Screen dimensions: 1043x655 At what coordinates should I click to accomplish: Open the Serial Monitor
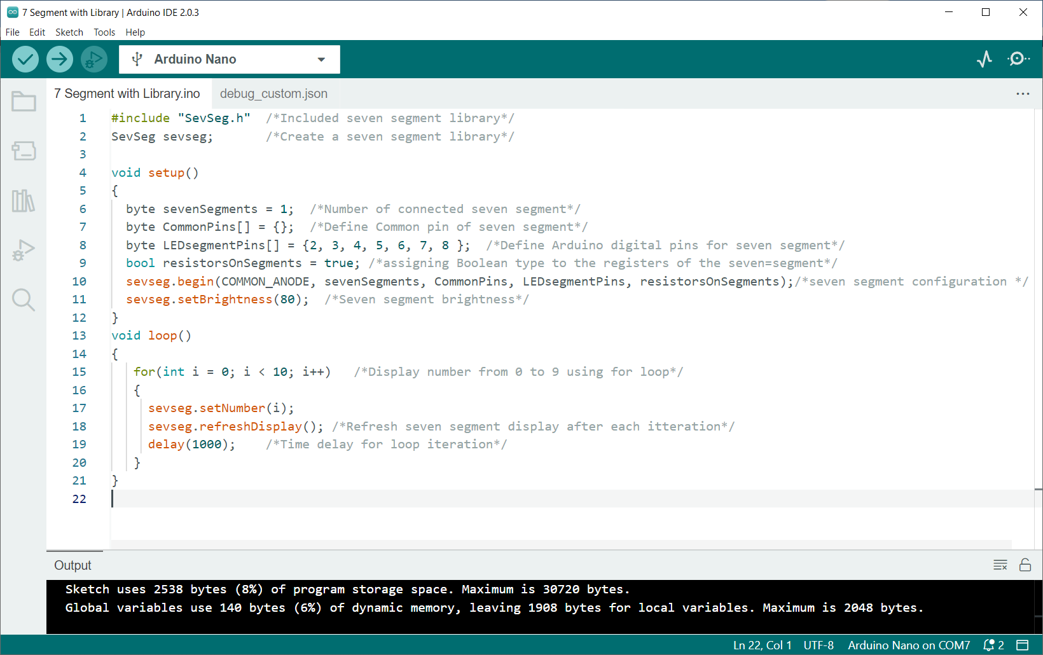point(1018,59)
